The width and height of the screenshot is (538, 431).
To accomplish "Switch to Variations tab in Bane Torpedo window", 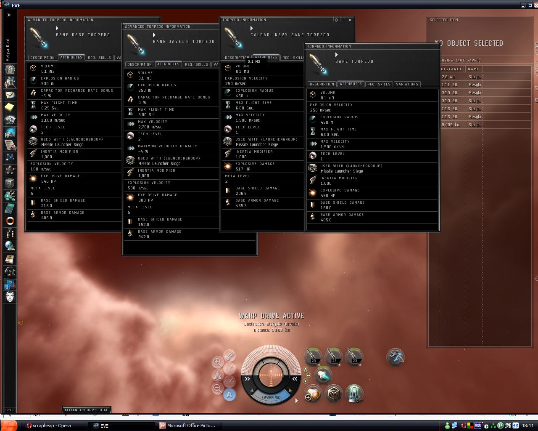I will pos(407,84).
